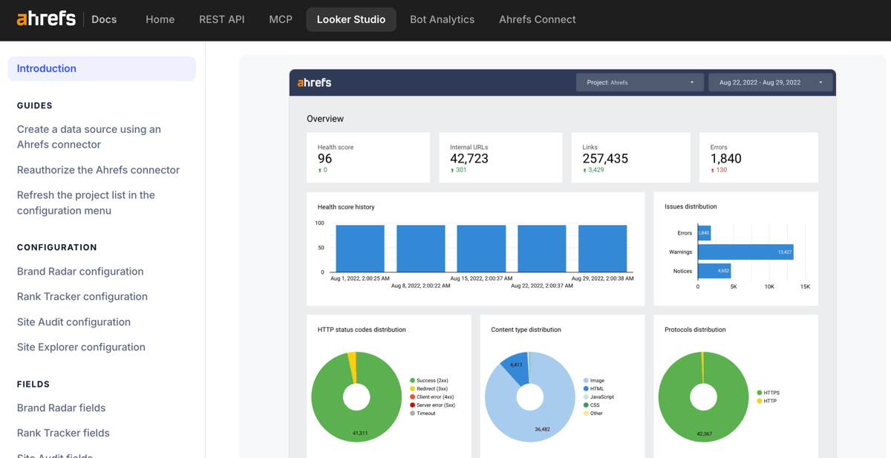Image resolution: width=891 pixels, height=458 pixels.
Task: Go to the Home tab
Action: [160, 19]
